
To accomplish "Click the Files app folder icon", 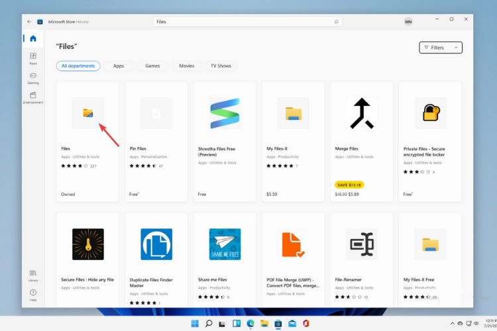I will 88,113.
